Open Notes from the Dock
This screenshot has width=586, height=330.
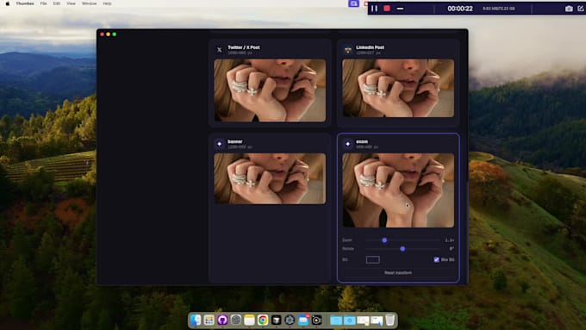tap(249, 320)
